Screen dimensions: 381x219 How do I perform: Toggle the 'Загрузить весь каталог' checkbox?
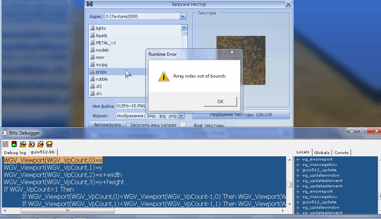(183, 125)
